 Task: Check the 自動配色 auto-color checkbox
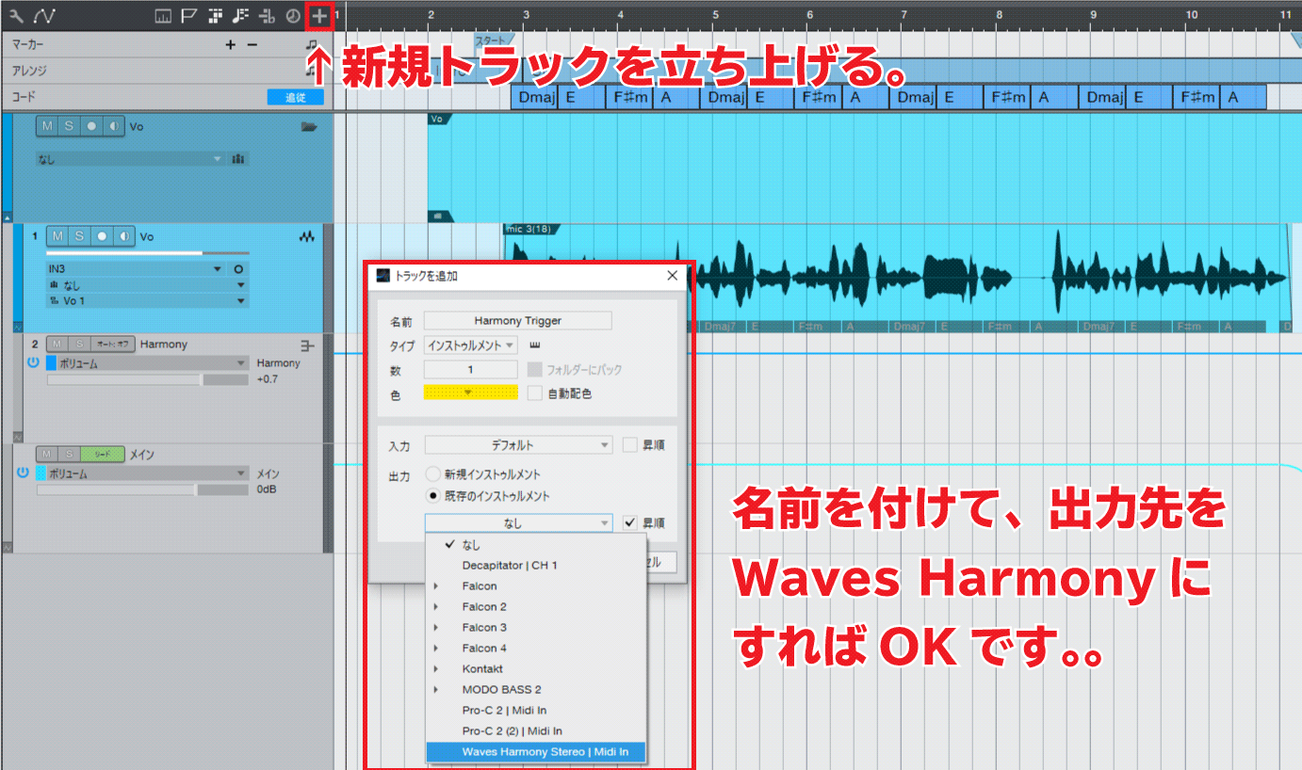click(x=535, y=393)
